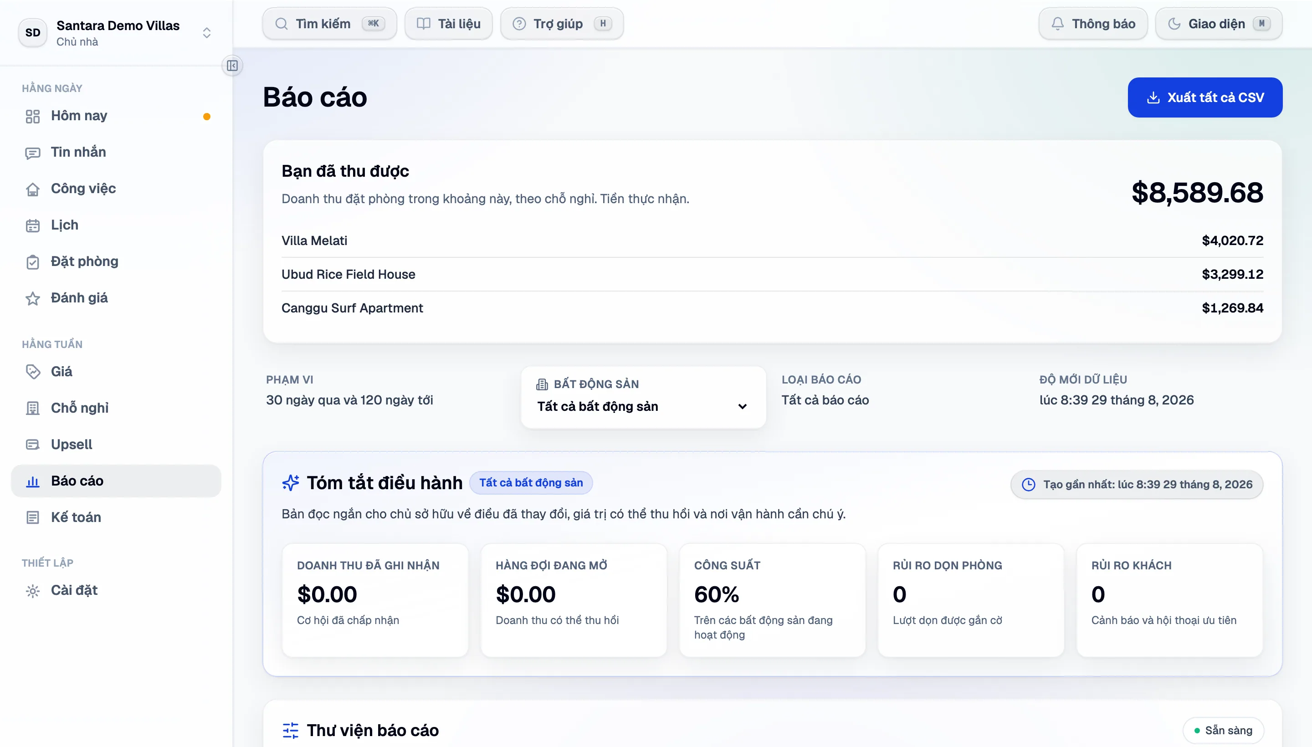Click the Giá price tag icon

[x=33, y=372]
